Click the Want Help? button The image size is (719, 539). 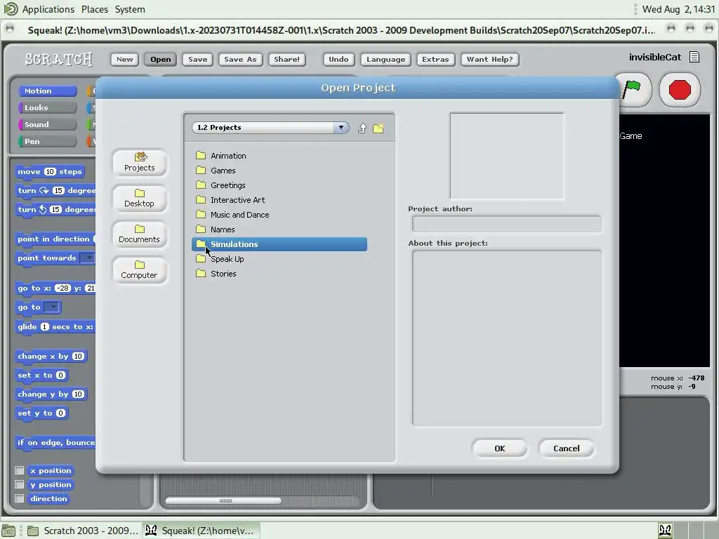tap(489, 59)
